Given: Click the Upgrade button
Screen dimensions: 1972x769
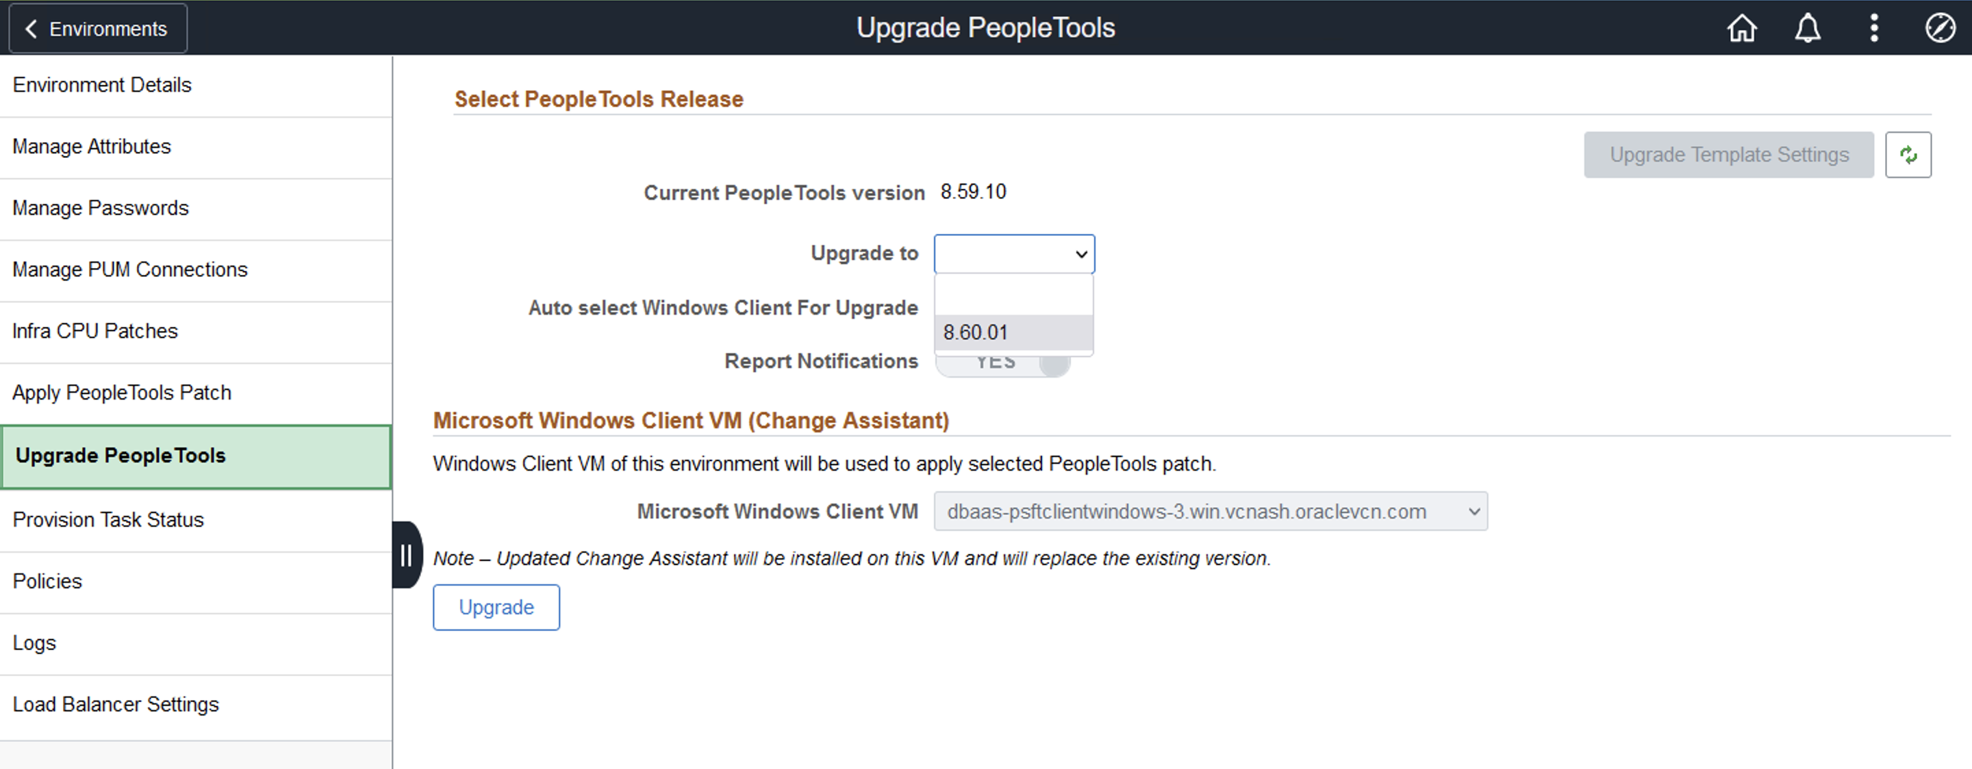Looking at the screenshot, I should [x=496, y=608].
